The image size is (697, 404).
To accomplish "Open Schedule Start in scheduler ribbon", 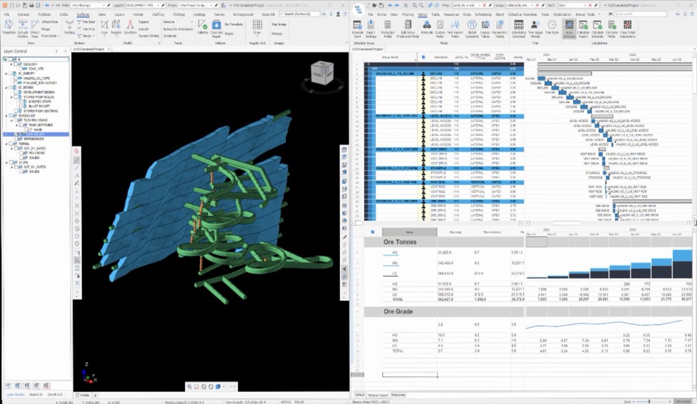I will point(357,28).
